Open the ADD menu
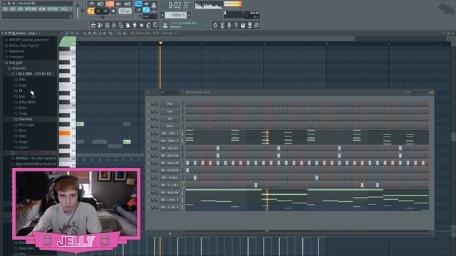This screenshot has width=456, height=256. (20, 9)
